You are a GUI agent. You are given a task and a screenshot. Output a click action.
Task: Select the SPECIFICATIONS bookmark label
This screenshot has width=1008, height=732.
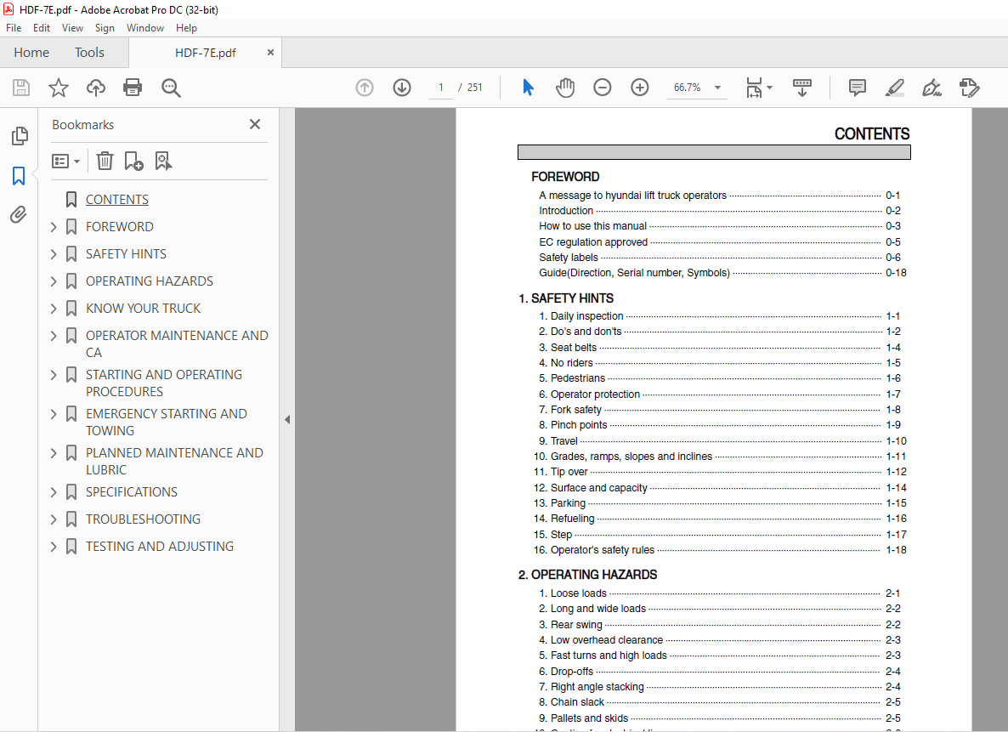[x=132, y=492]
